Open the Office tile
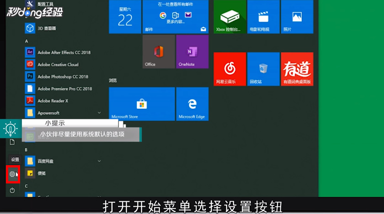The image size is (384, 214). coord(159,52)
